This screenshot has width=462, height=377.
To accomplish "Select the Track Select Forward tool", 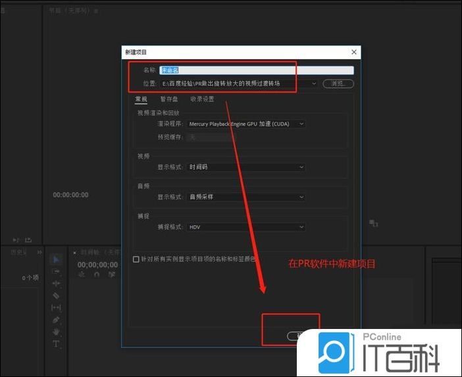I will coord(56,271).
